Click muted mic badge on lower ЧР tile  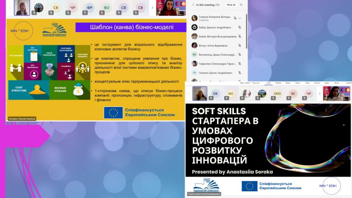click(x=305, y=98)
